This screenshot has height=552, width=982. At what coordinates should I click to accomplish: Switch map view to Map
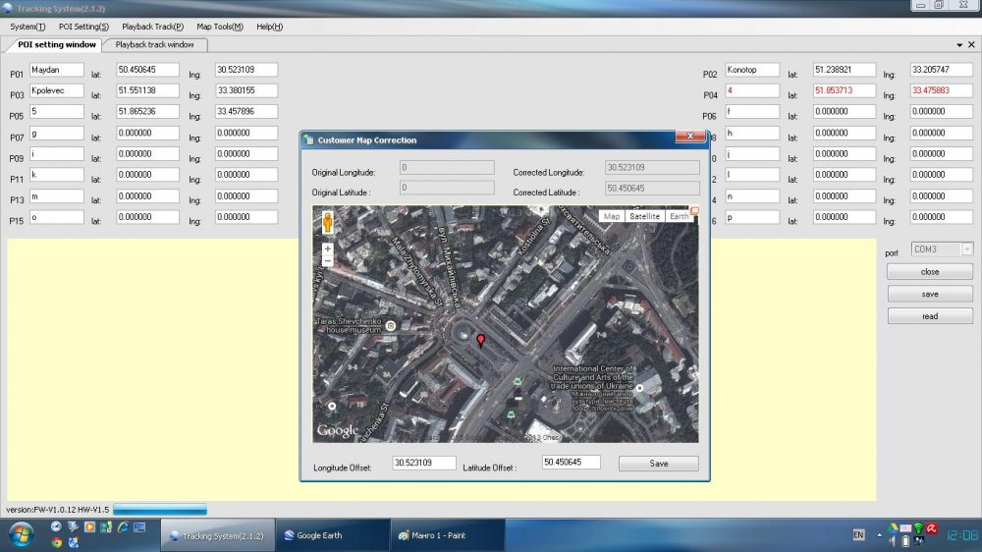click(x=612, y=216)
